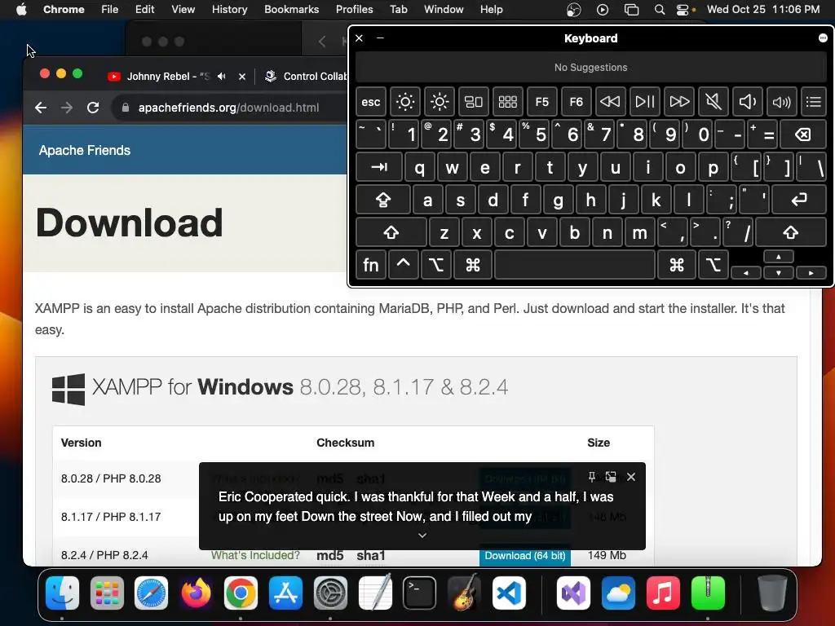Toggle the right command key
This screenshot has height=626, width=835.
coord(677,265)
